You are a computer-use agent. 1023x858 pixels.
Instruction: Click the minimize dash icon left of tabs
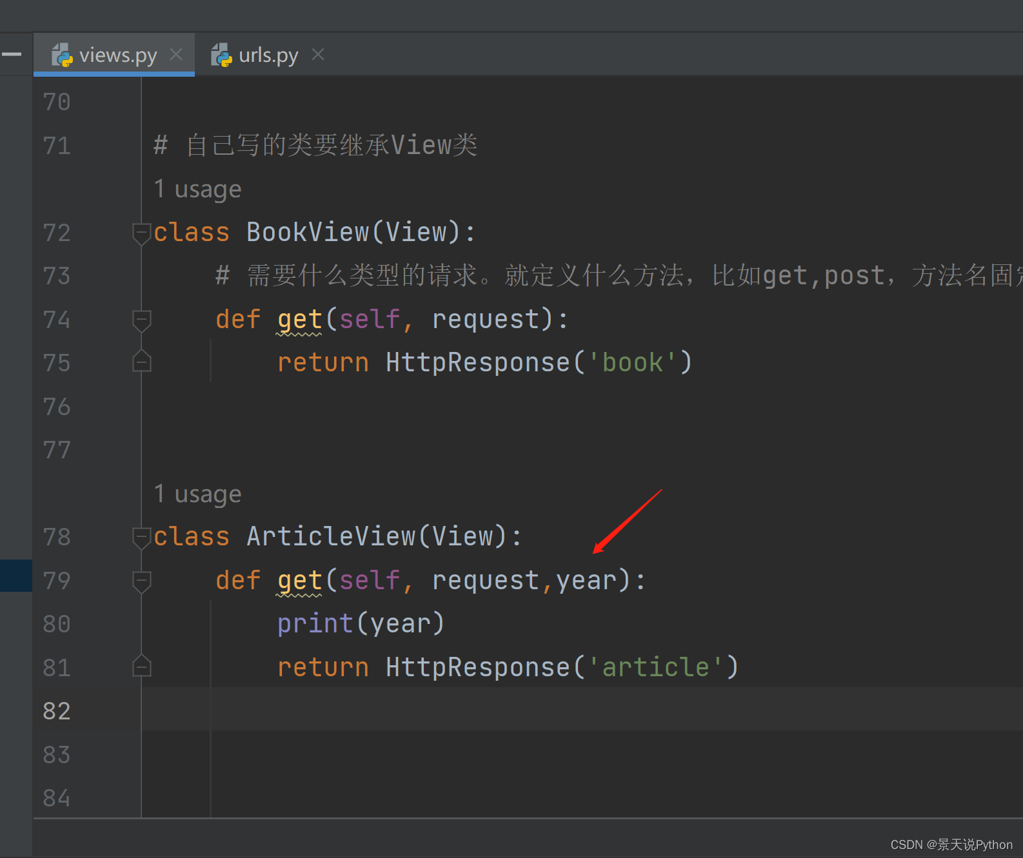tap(12, 55)
